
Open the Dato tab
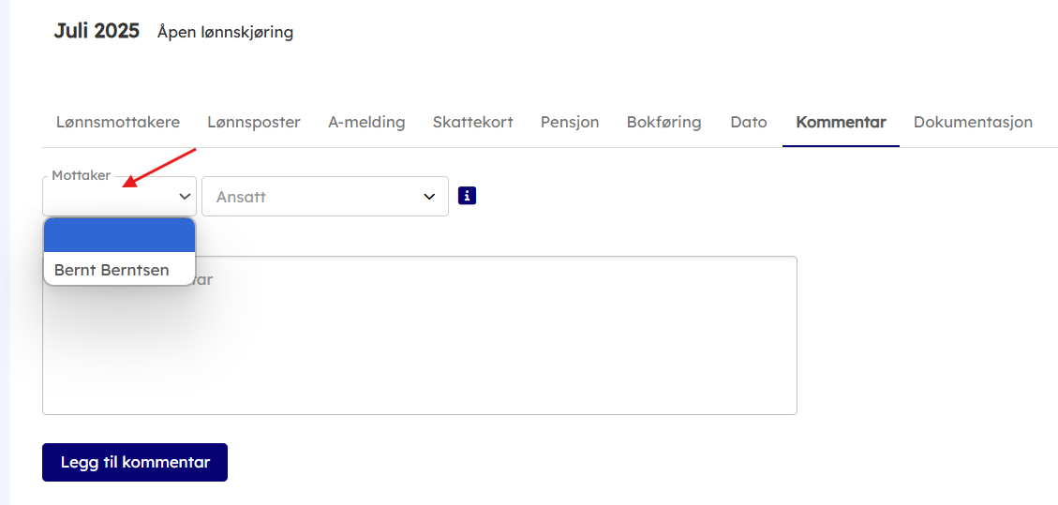[x=749, y=122]
